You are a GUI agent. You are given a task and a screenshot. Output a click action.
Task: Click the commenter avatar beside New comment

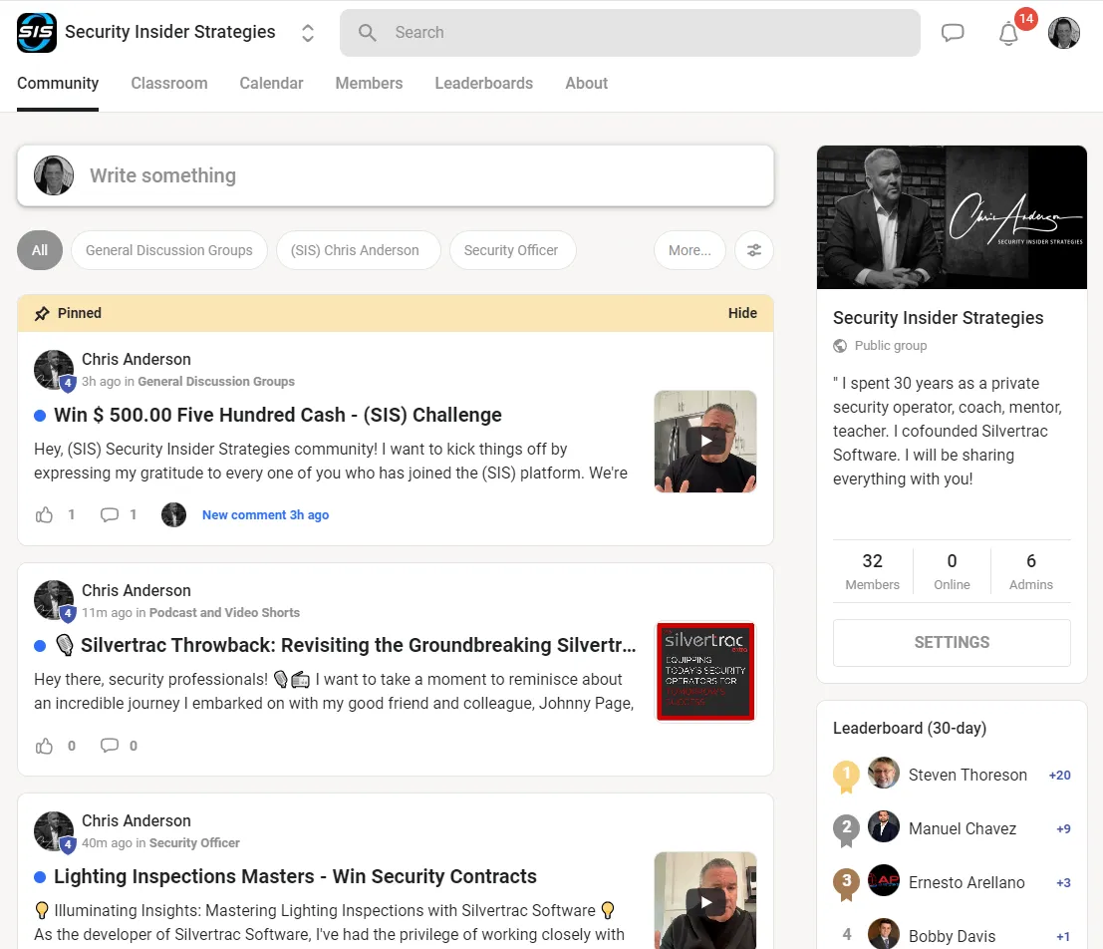(x=173, y=514)
